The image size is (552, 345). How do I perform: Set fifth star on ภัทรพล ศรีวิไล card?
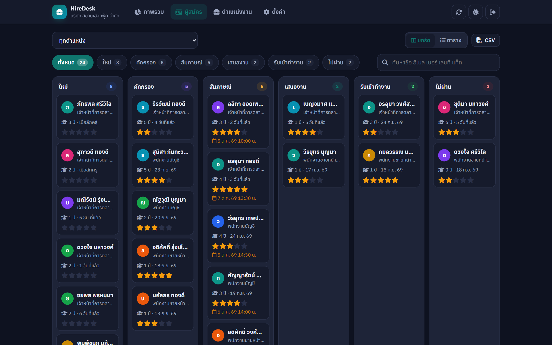click(94, 132)
